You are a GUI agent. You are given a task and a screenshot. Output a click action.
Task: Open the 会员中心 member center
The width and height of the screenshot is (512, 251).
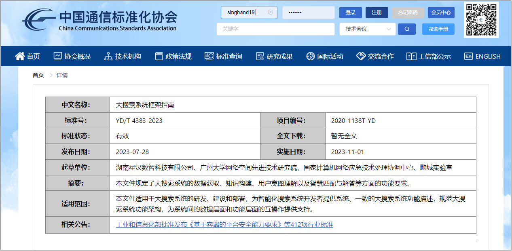click(x=441, y=13)
